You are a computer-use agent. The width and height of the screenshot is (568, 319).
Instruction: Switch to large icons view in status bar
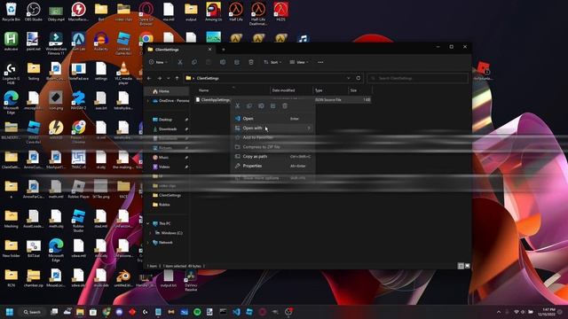[x=468, y=266]
